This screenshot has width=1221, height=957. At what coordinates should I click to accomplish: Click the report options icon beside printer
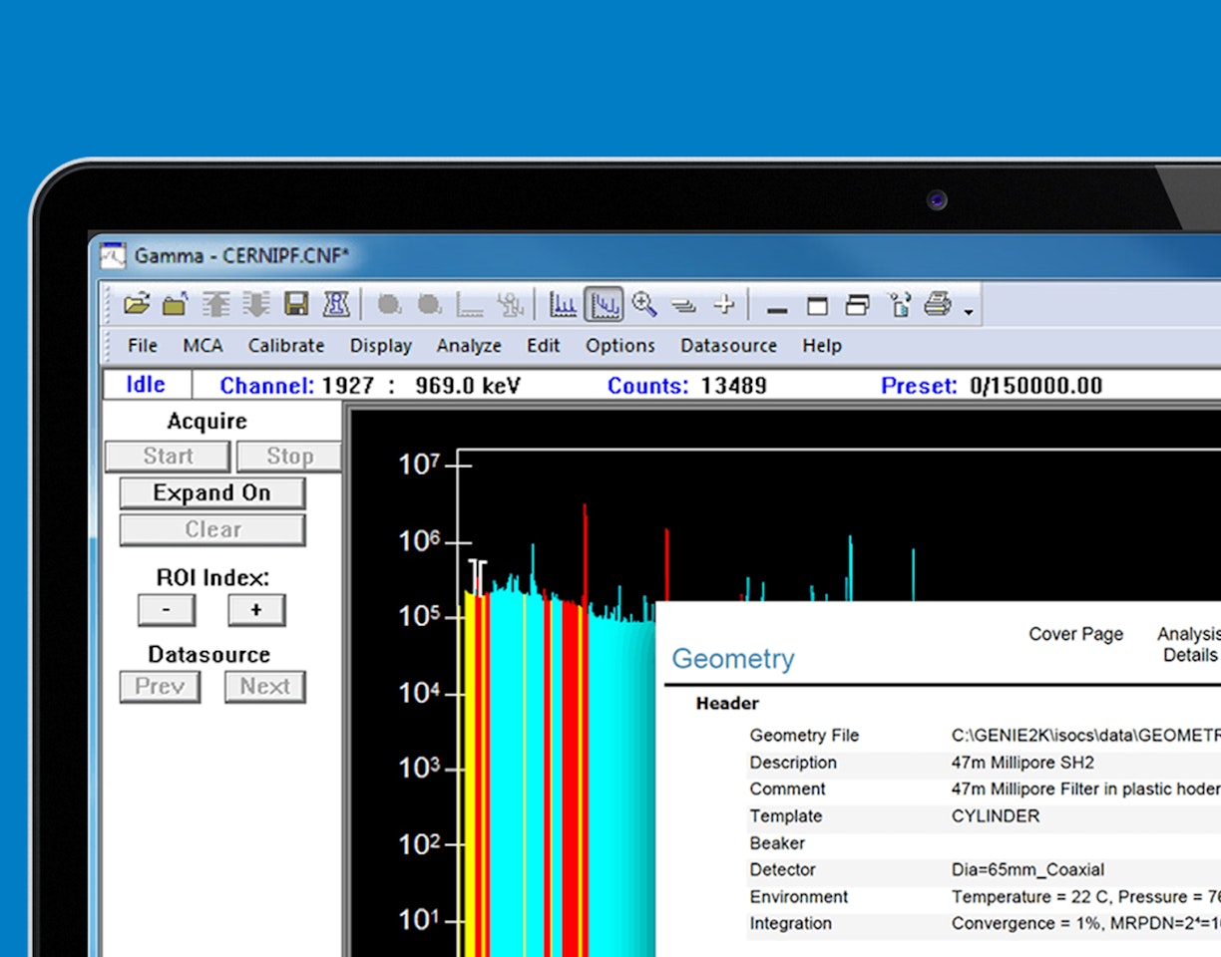pos(900,305)
